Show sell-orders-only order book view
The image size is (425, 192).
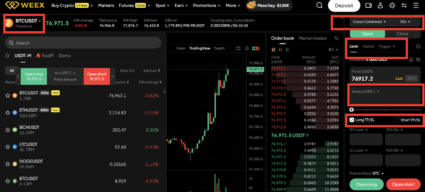point(280,49)
